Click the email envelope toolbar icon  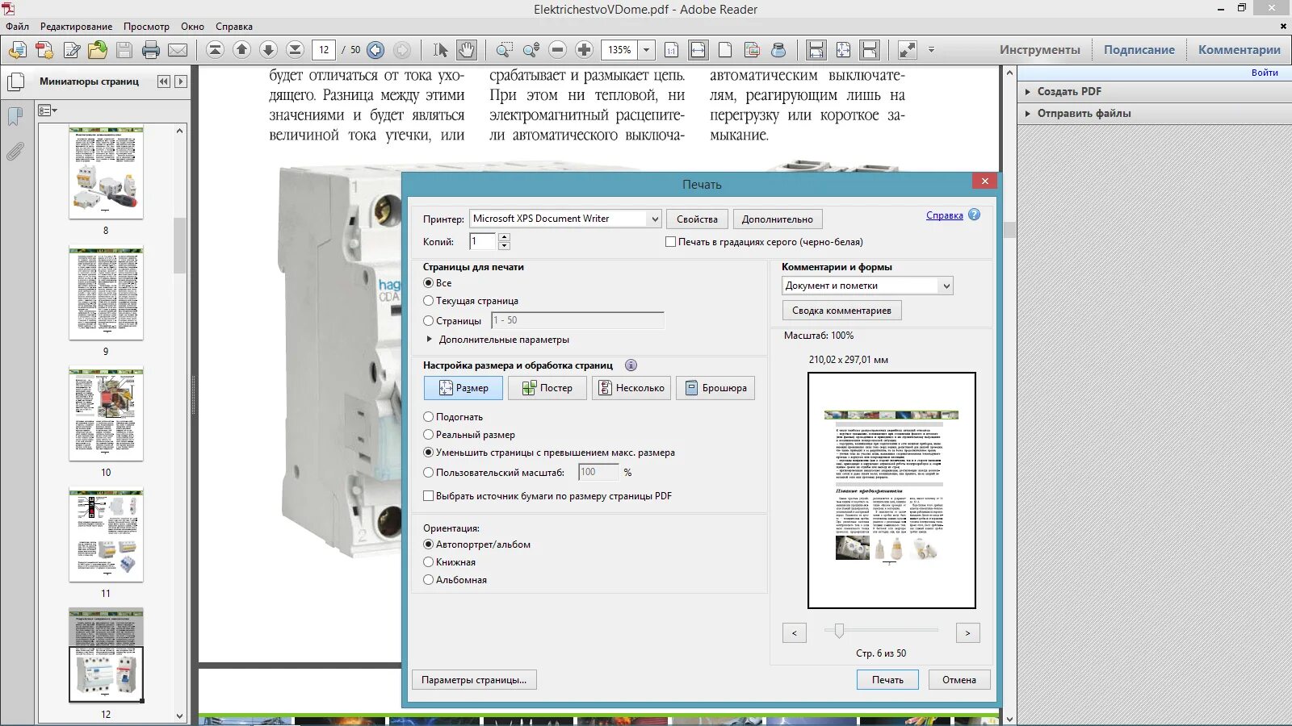pos(178,50)
